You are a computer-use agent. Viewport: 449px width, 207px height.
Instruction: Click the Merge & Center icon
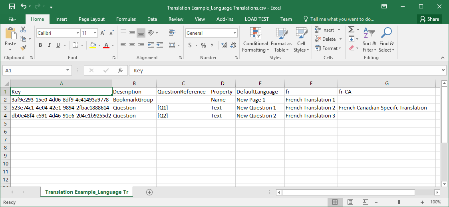172,45
